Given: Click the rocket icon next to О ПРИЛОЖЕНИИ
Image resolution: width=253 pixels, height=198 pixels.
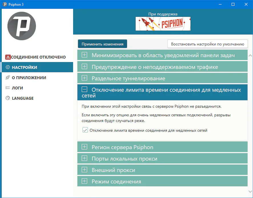Looking at the screenshot, I should 8,77.
